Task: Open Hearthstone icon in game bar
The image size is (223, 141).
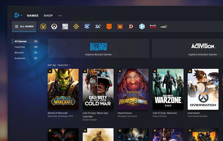Action: 76,26
